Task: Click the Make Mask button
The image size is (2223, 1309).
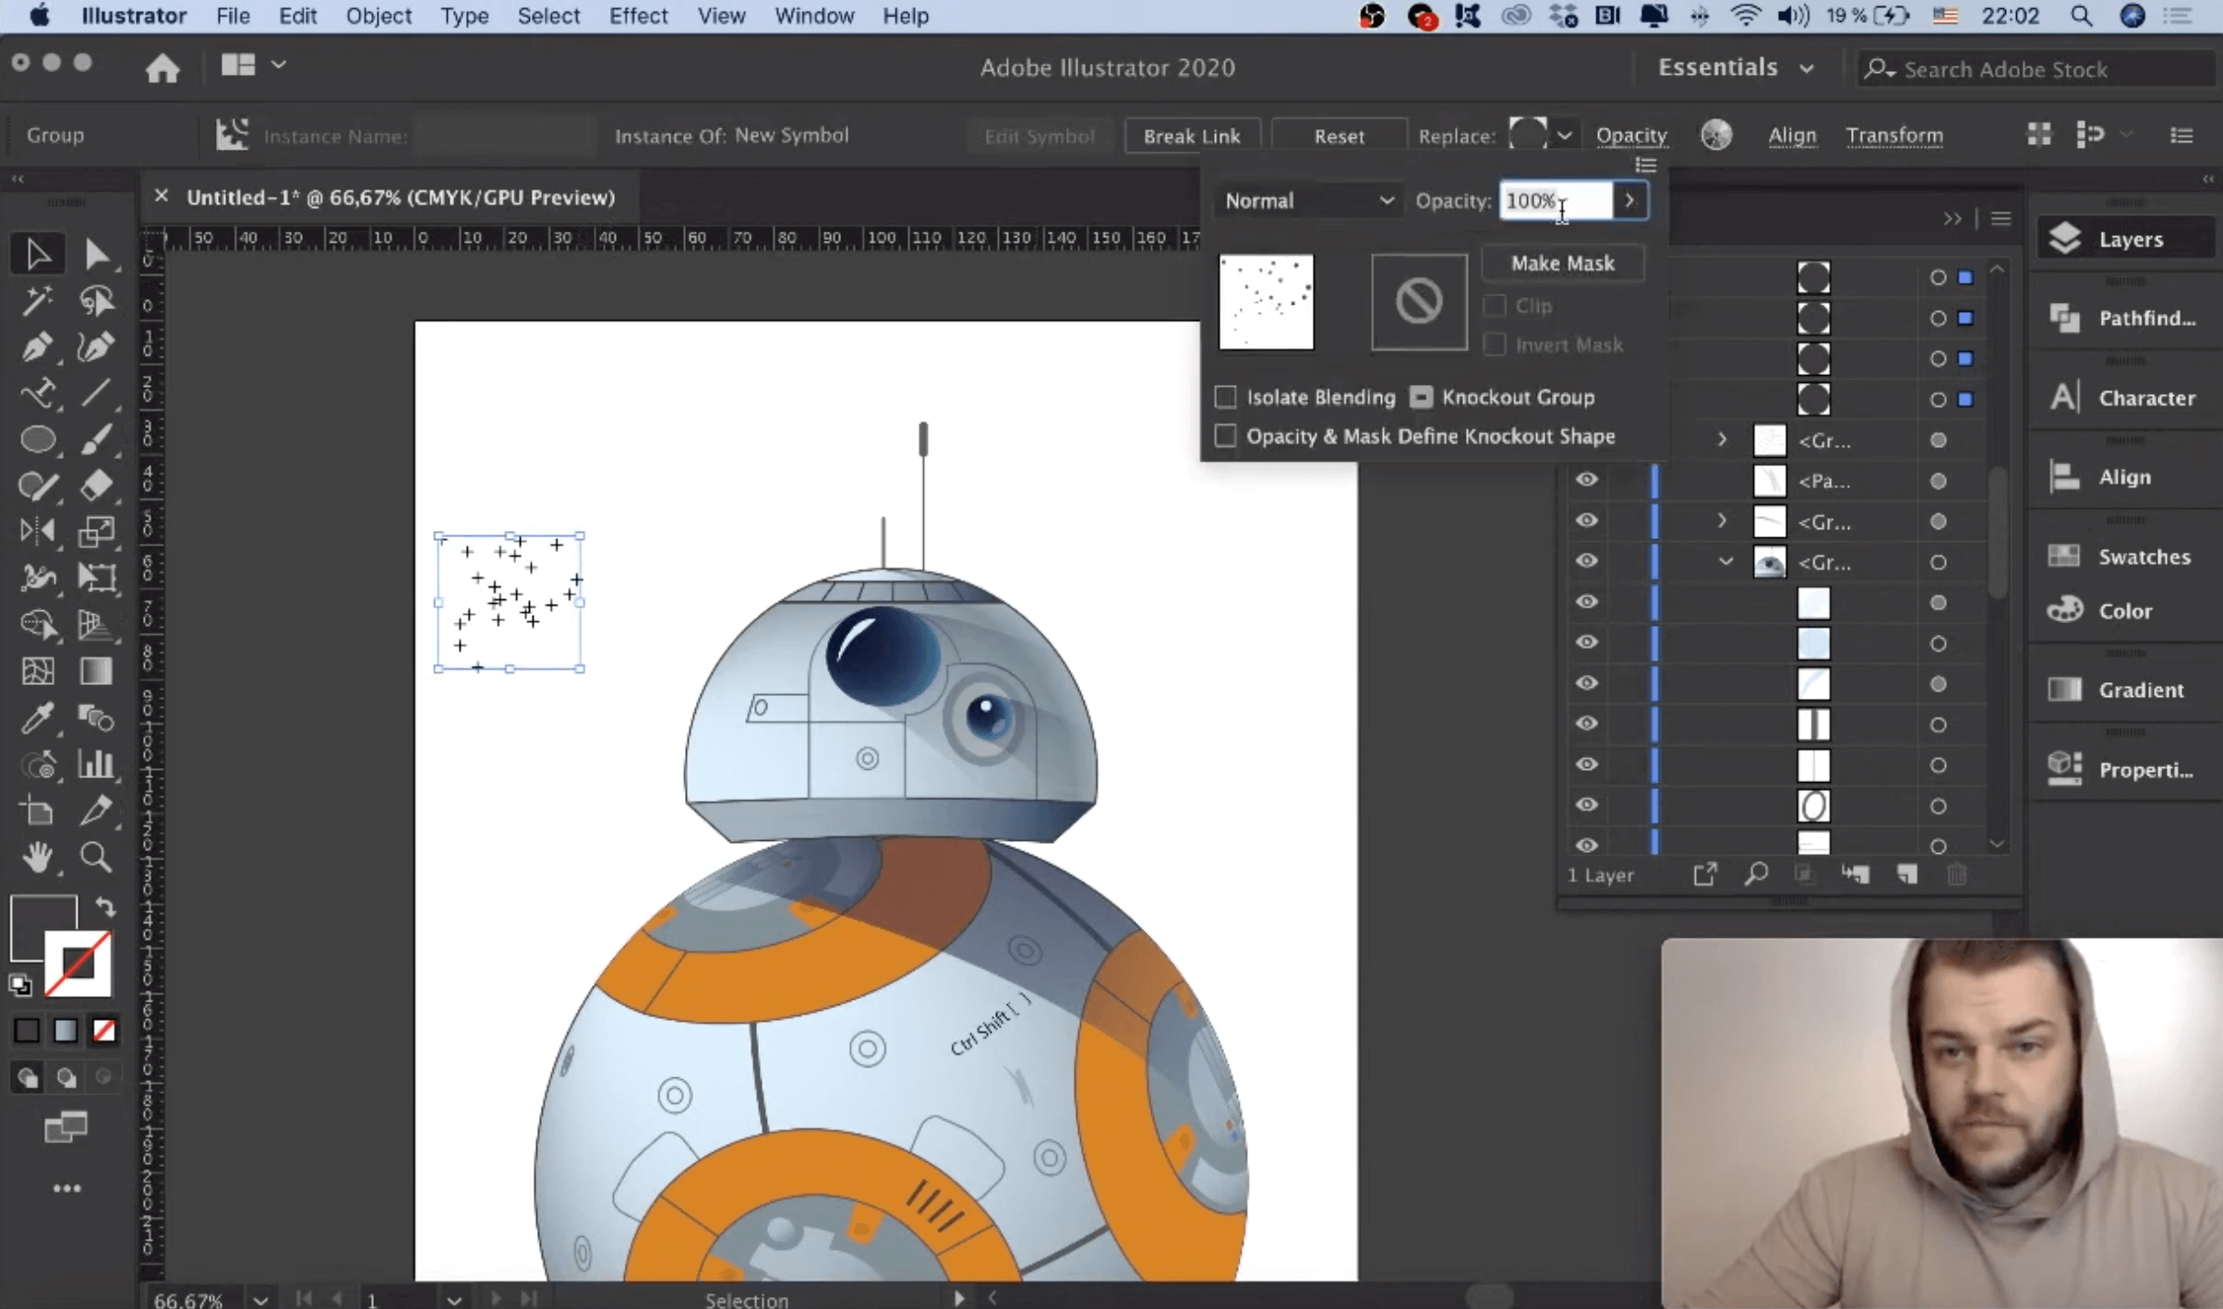Action: [x=1562, y=263]
